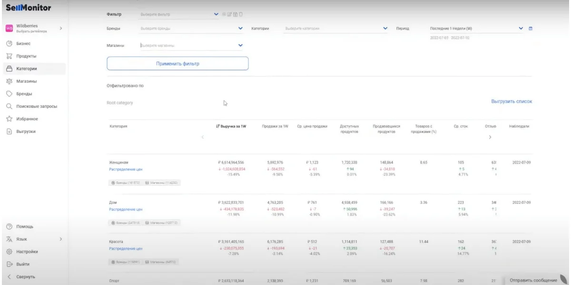
Task: Click the edit filter pencil icon
Action: 230,15
